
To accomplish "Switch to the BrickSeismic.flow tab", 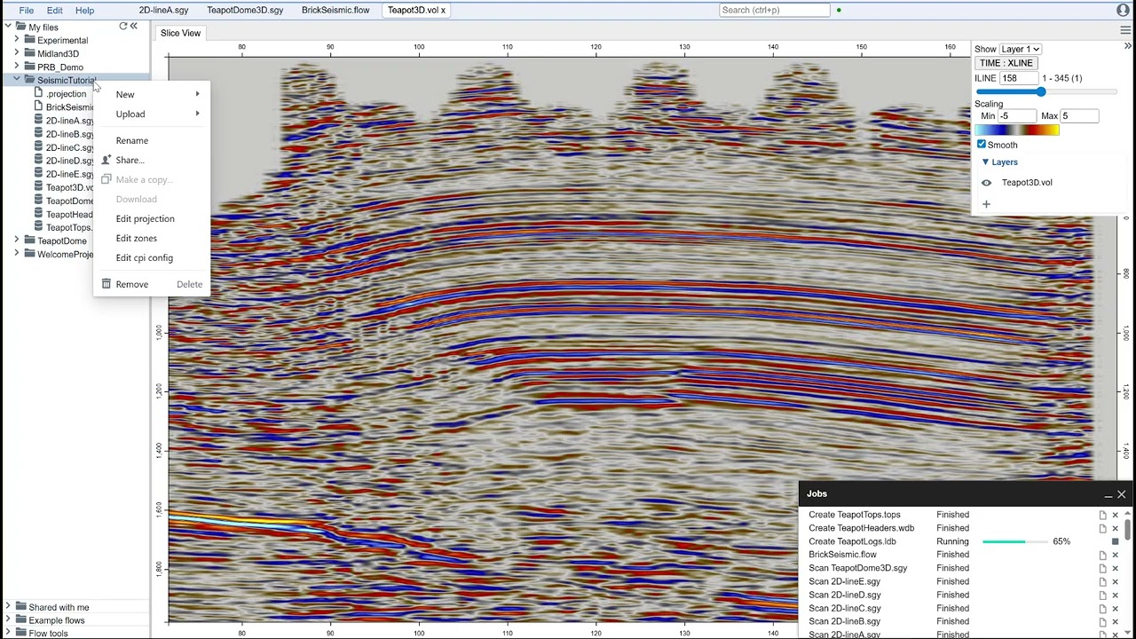I will 335,11.
